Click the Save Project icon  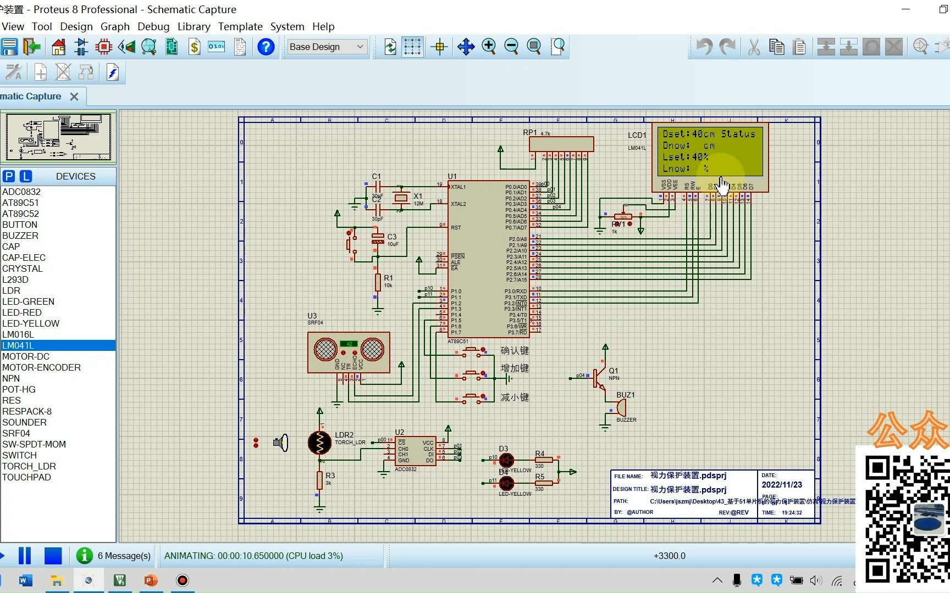tap(9, 47)
